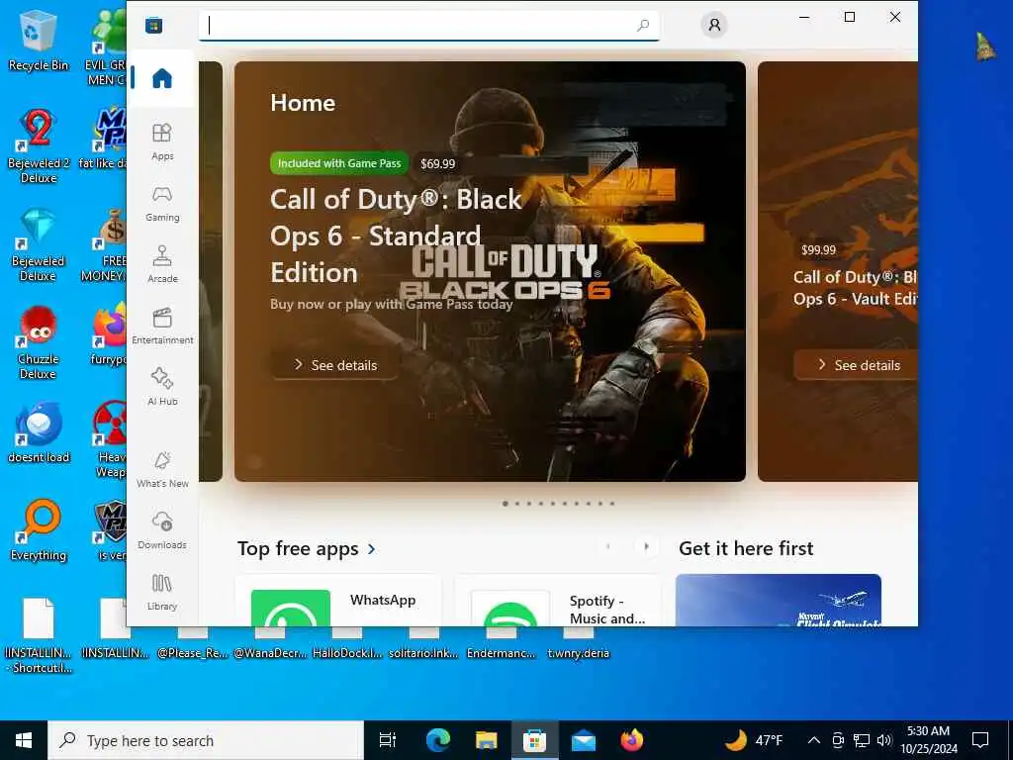The height and width of the screenshot is (760, 1013).
Task: Open the Arcade section
Action: click(162, 264)
